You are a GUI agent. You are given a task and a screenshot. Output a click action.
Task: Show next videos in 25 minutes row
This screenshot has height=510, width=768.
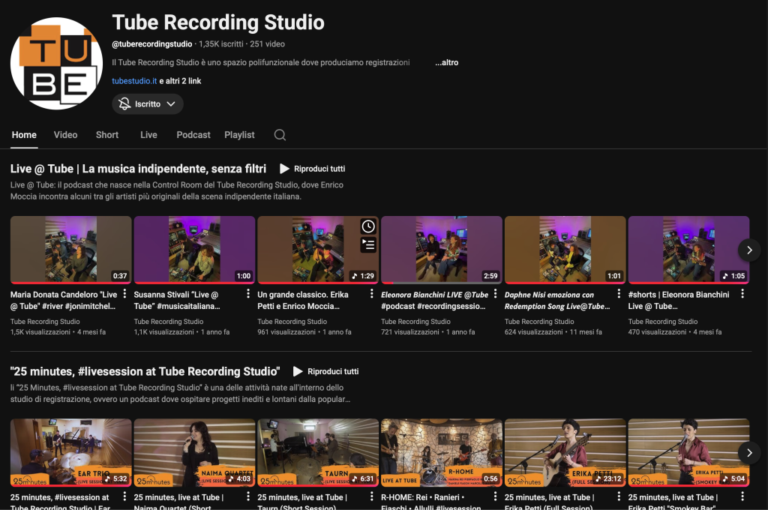(749, 453)
